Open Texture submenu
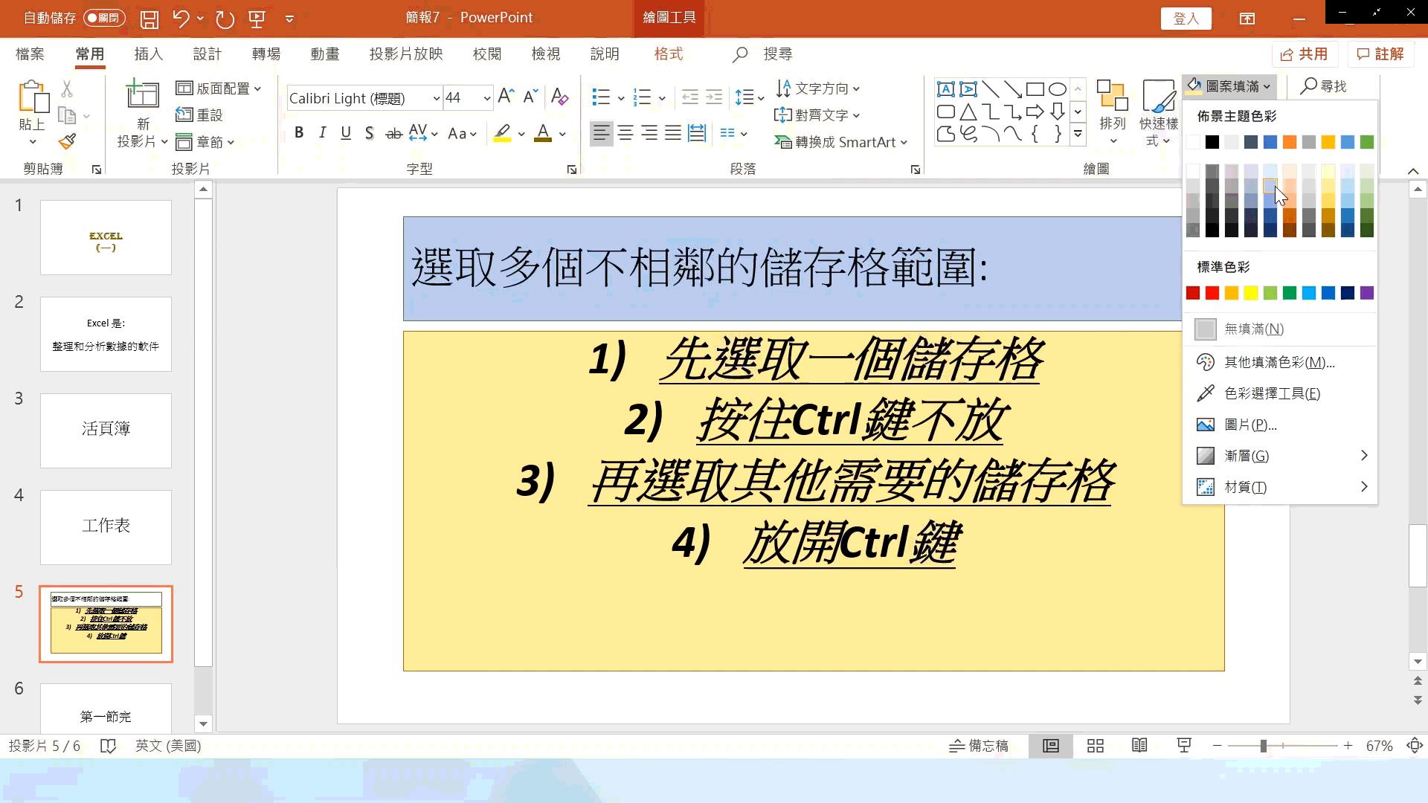 click(1280, 487)
